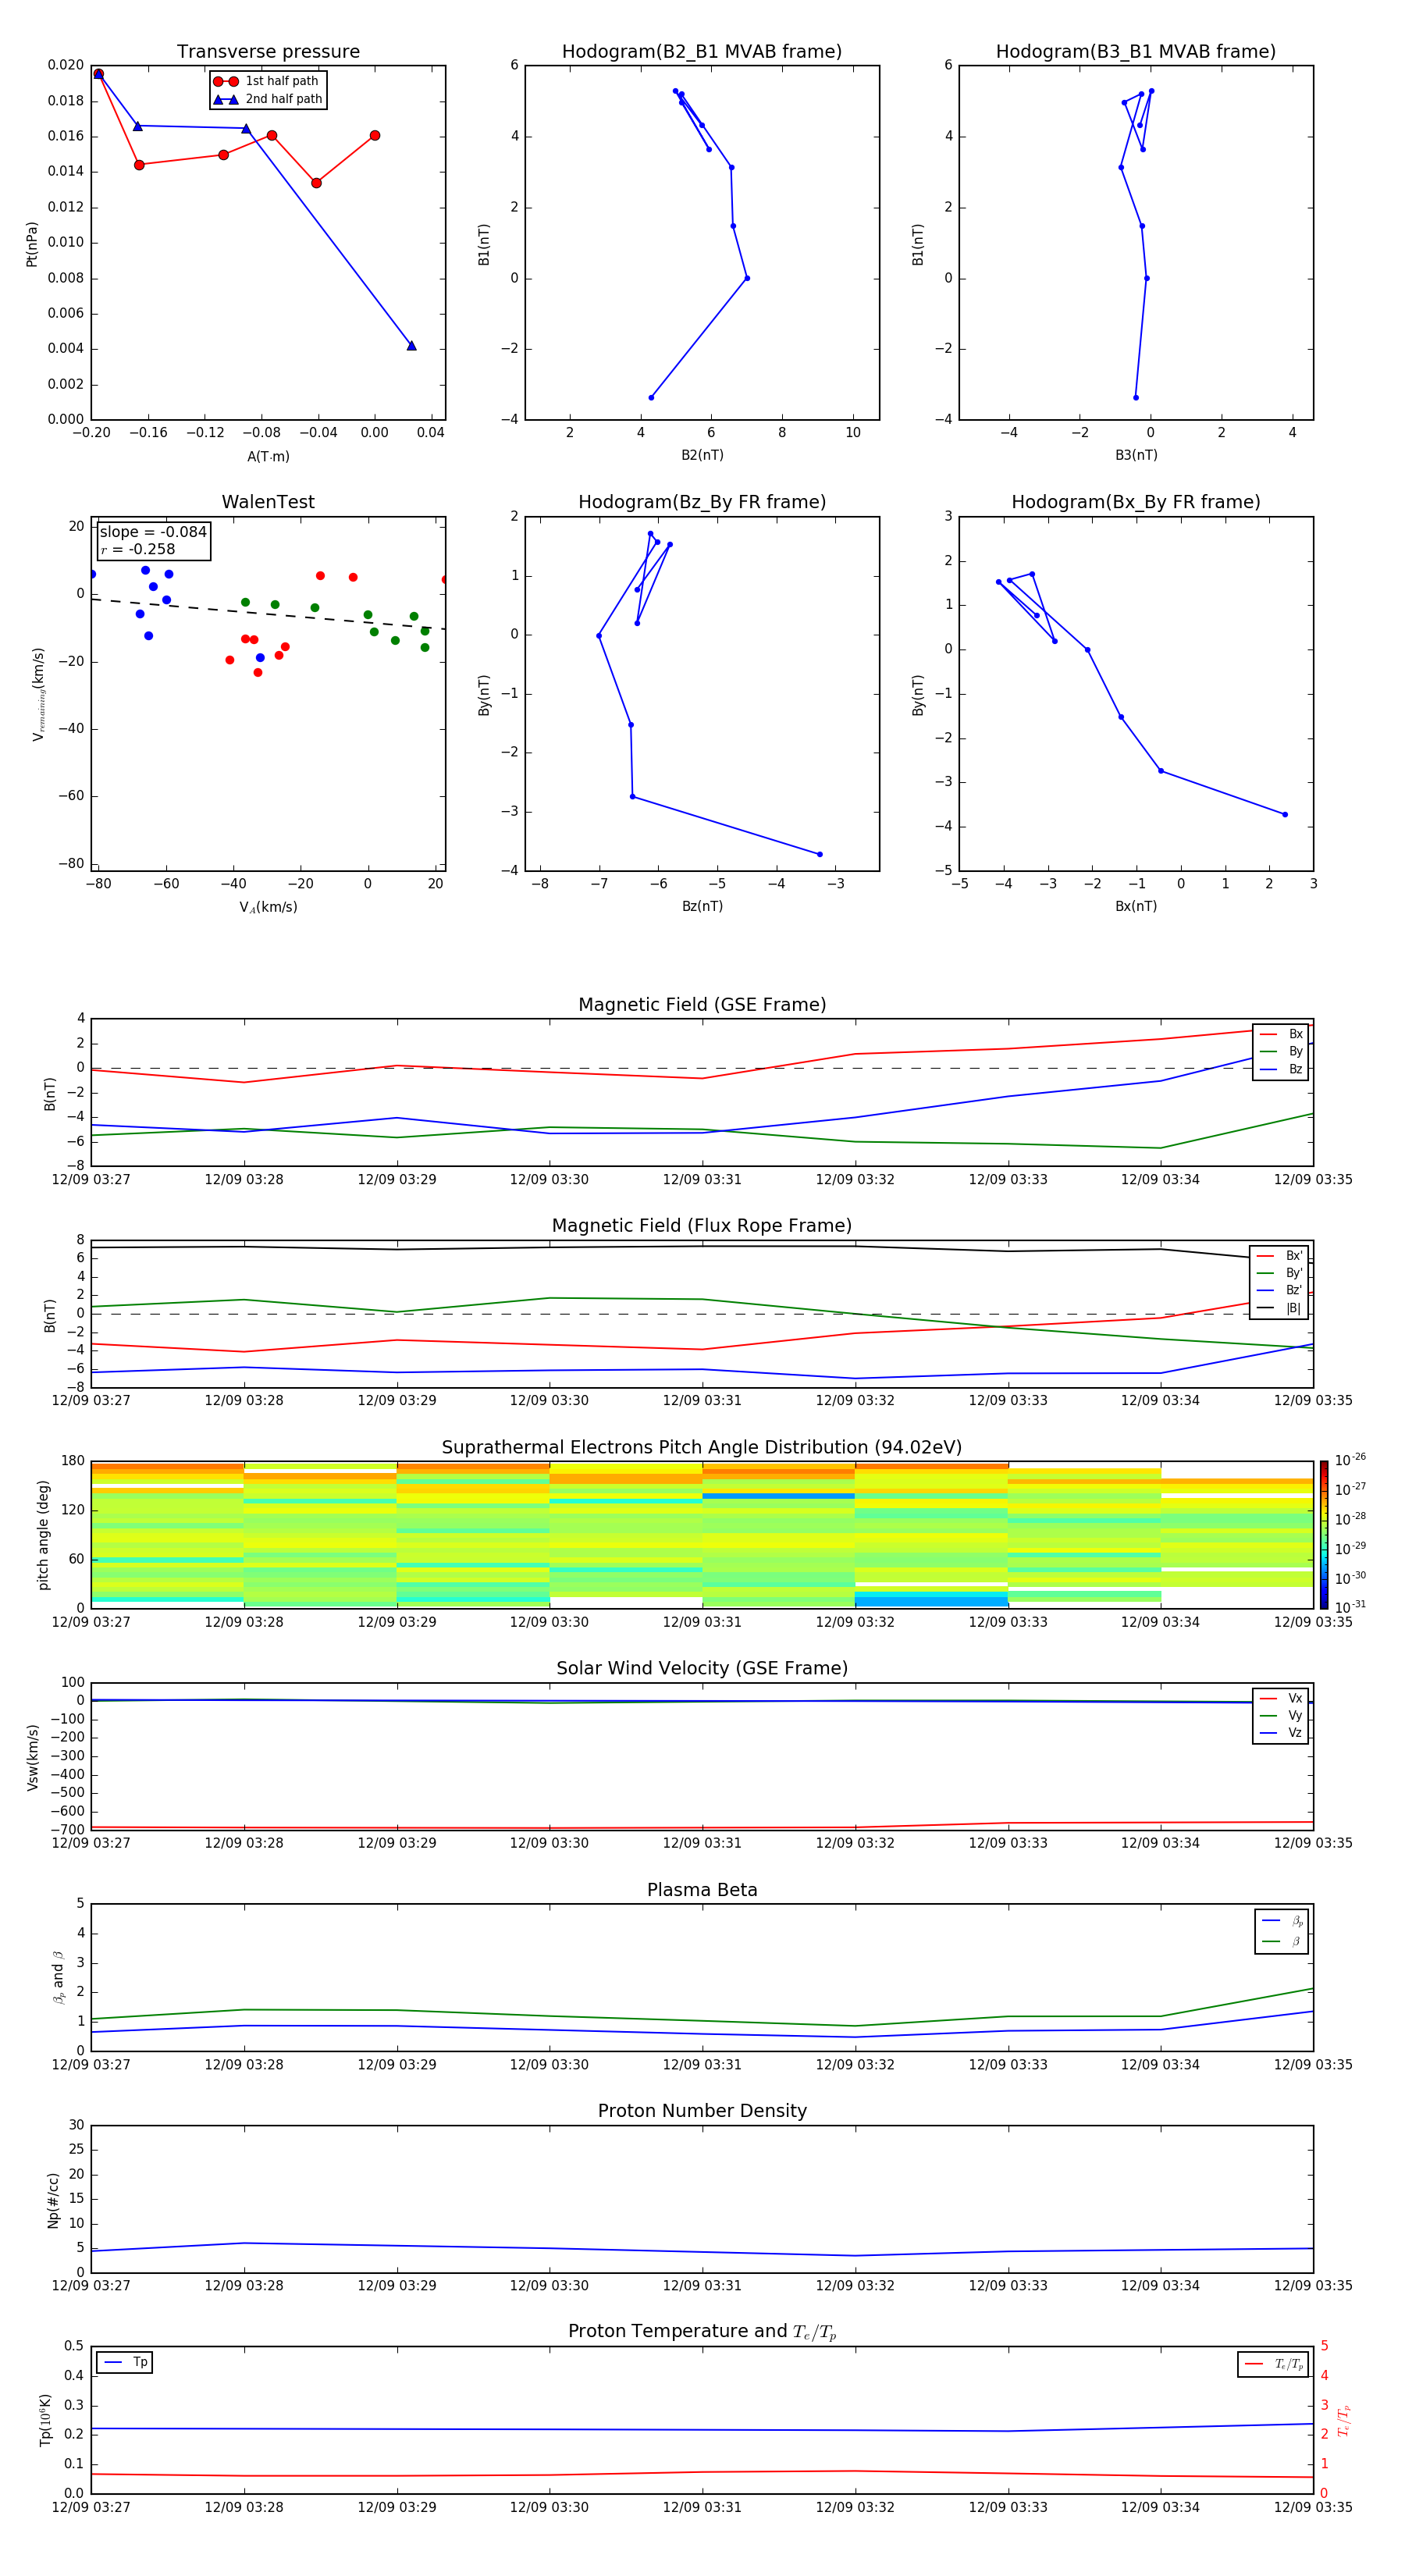Click the 'Pt(nPa)' y-axis label
The image size is (1405, 2576).
32,243
